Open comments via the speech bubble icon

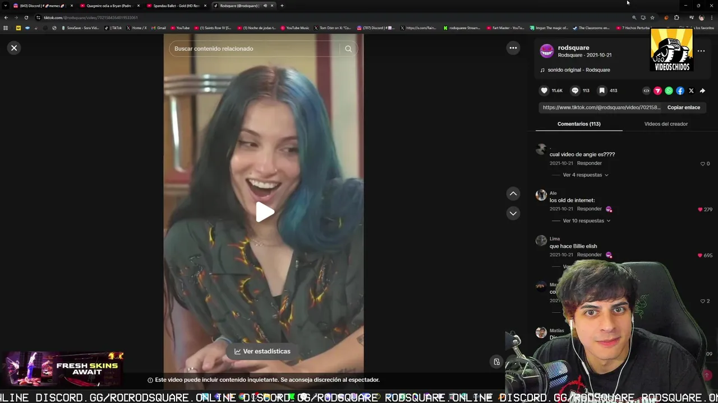(x=575, y=91)
